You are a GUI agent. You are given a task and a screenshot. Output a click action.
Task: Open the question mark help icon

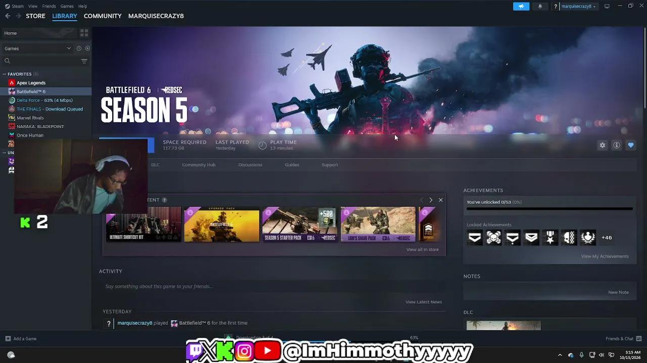[556, 7]
